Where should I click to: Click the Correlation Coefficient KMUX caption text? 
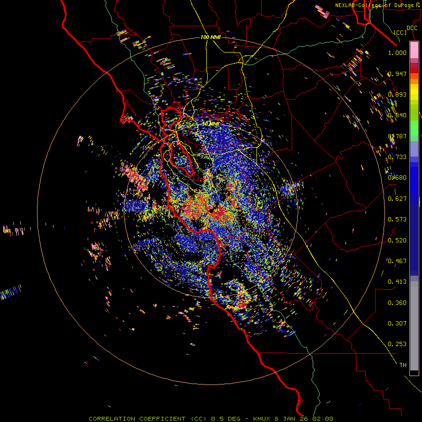[211, 419]
